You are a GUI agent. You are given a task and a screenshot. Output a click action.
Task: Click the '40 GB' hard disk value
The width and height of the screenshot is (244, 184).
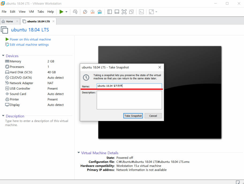pyautogui.click(x=52, y=72)
